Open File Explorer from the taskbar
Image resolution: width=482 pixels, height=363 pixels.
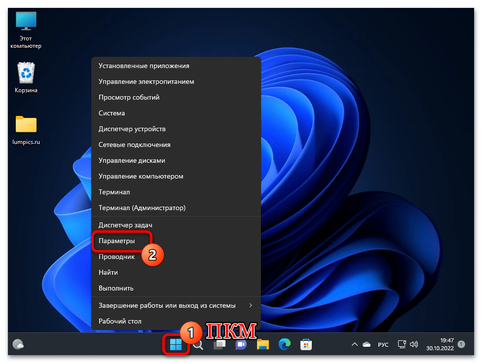pyautogui.click(x=262, y=344)
